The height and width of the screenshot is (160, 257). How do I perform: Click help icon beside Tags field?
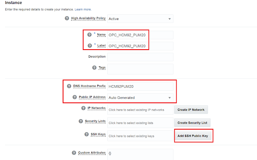click(94, 68)
